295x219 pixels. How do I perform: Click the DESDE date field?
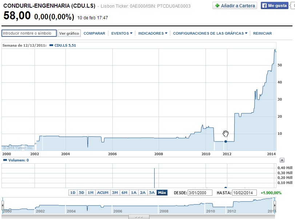(200, 193)
